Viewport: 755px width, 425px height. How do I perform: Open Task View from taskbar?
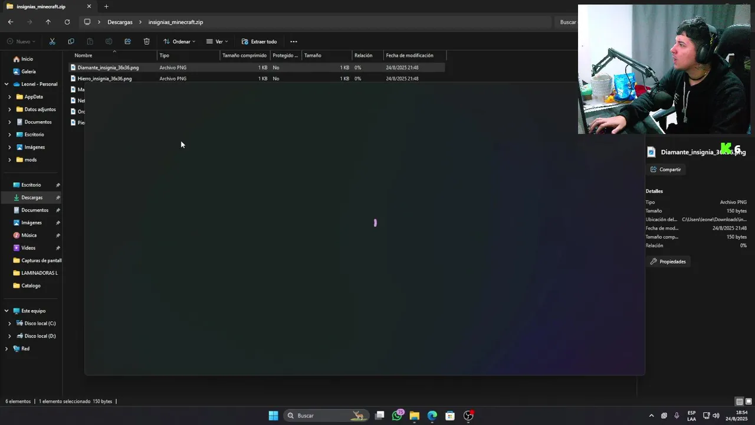tap(380, 416)
